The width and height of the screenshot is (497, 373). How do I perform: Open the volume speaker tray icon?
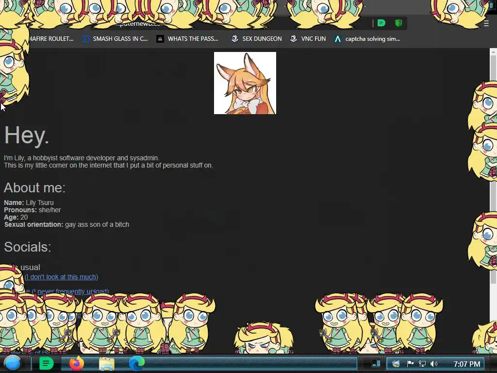point(433,364)
